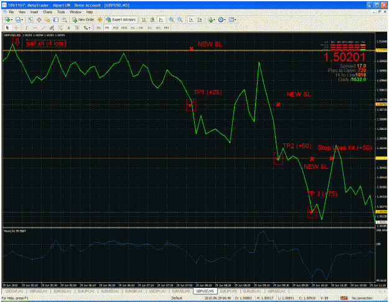Select the Text tool (A)

[x=68, y=28]
